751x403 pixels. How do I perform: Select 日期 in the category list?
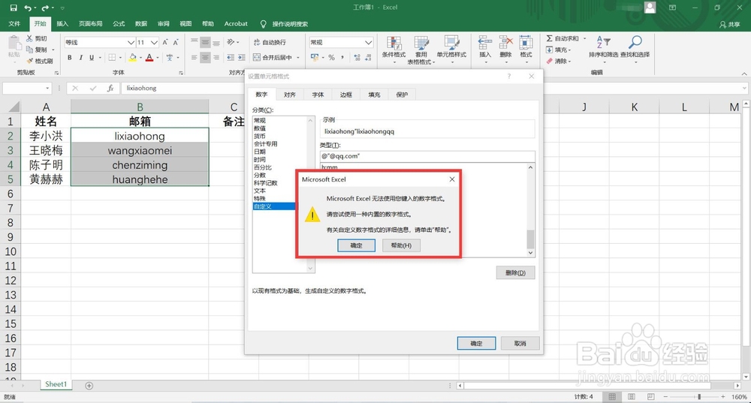tap(260, 152)
